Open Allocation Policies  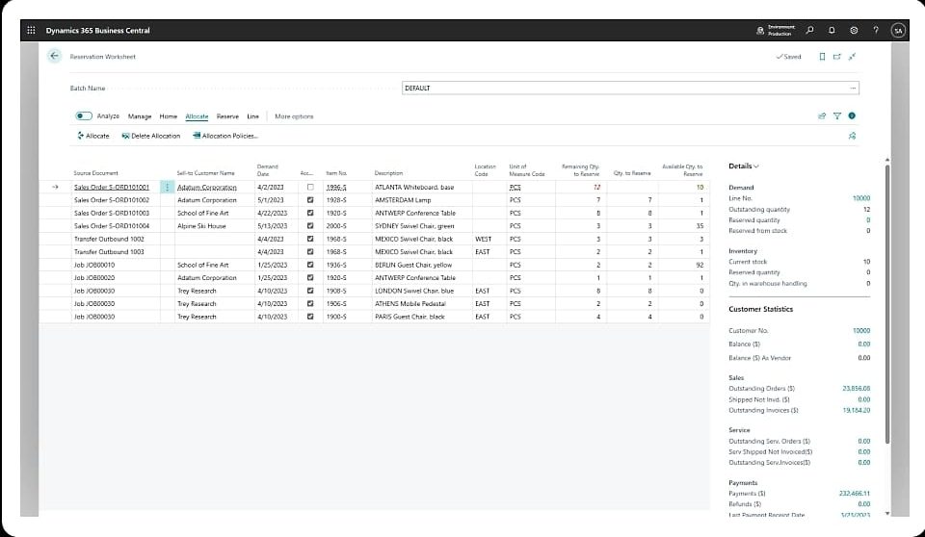[225, 136]
